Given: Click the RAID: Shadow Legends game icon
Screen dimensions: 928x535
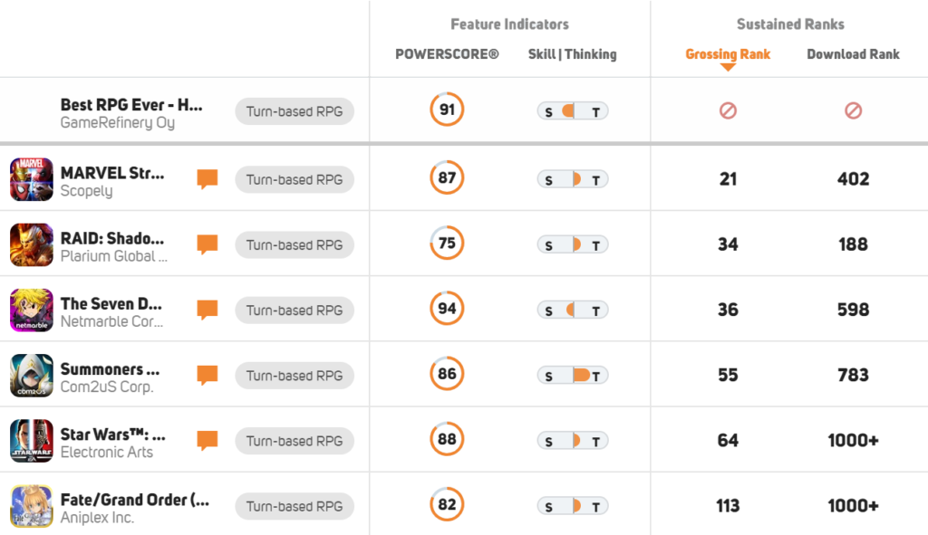Looking at the screenshot, I should (32, 244).
